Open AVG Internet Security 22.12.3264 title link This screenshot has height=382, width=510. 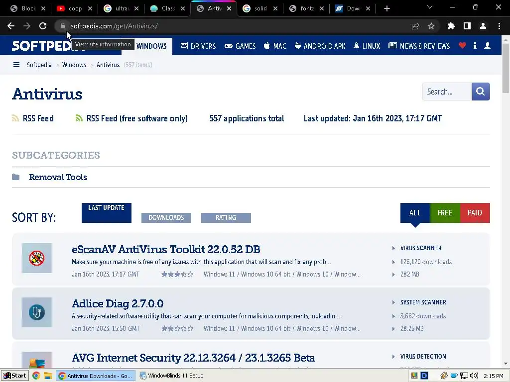tap(193, 358)
